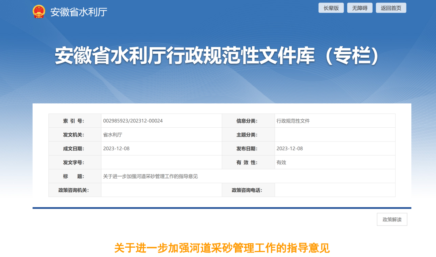
Task: Go back via 返回首页 button
Action: (391, 8)
